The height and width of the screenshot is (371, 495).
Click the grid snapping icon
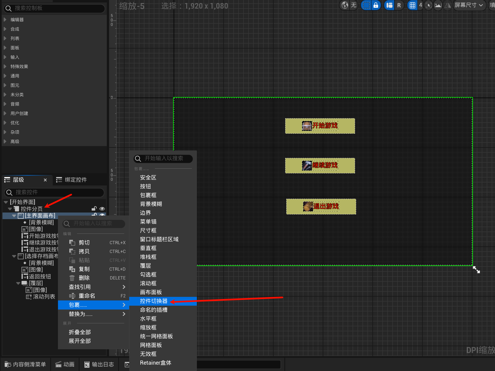[x=412, y=5]
